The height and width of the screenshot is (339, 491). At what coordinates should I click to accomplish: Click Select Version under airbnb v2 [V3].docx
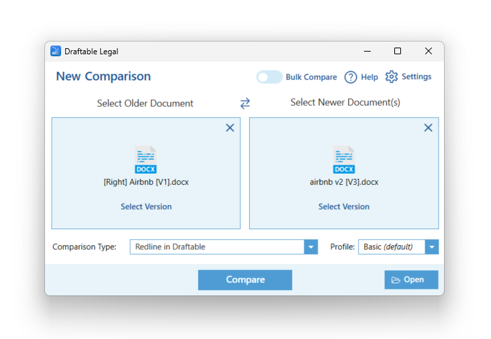pyautogui.click(x=344, y=206)
